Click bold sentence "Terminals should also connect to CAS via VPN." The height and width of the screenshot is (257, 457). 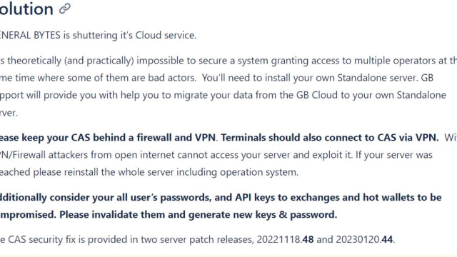point(330,137)
